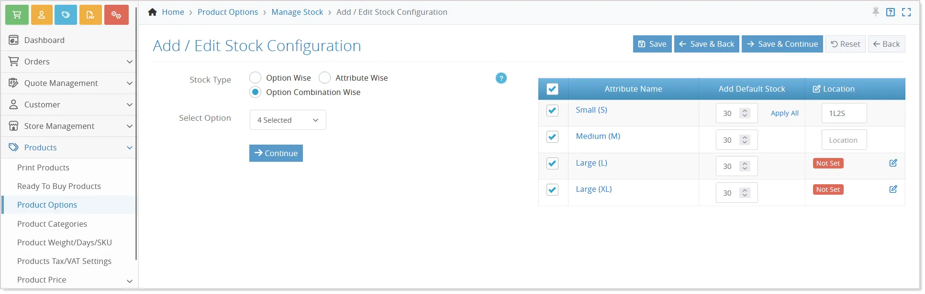925x294 pixels.
Task: Open the orange user profile icon button
Action: coord(42,15)
